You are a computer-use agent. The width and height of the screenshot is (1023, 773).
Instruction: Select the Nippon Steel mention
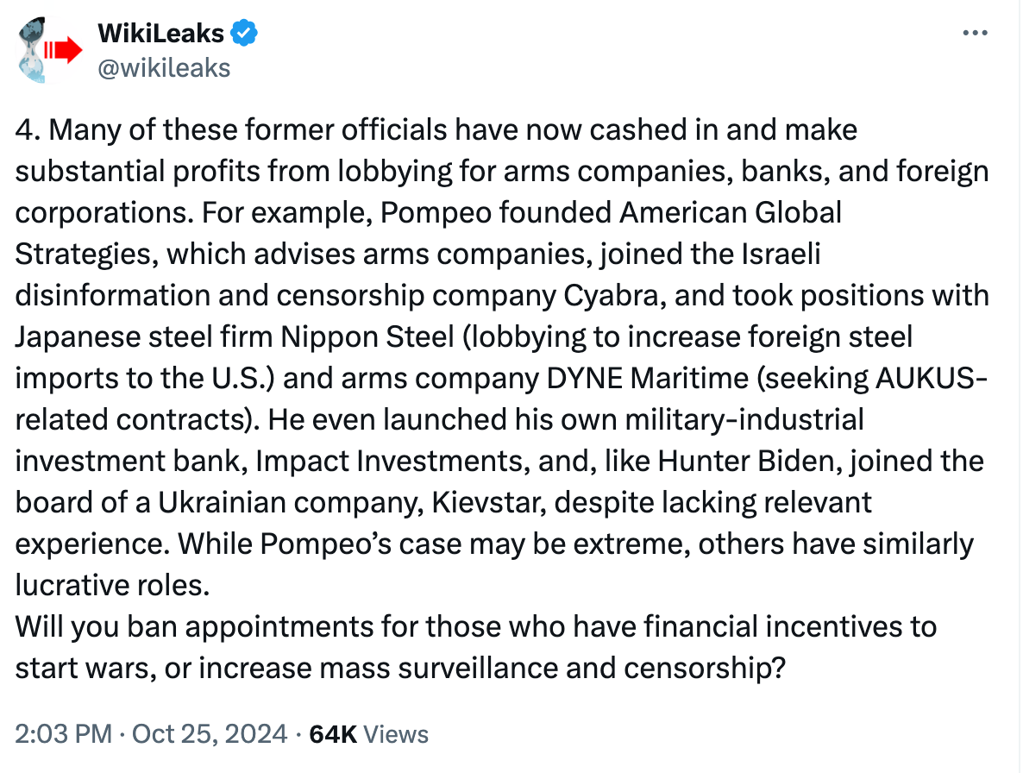tap(367, 336)
